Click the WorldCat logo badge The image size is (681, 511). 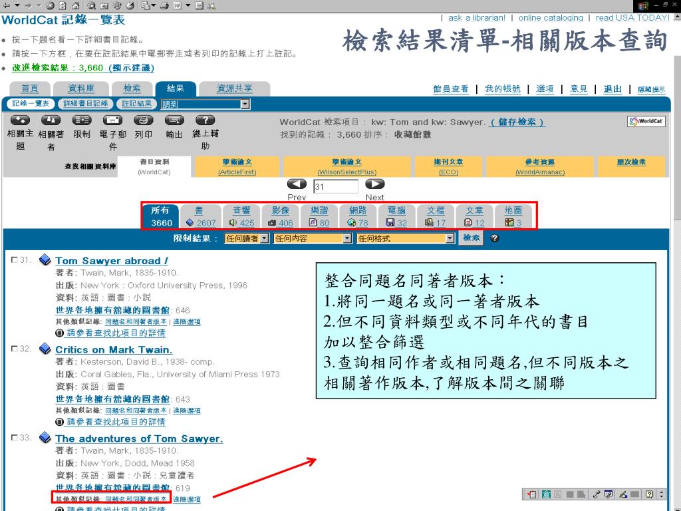click(646, 121)
